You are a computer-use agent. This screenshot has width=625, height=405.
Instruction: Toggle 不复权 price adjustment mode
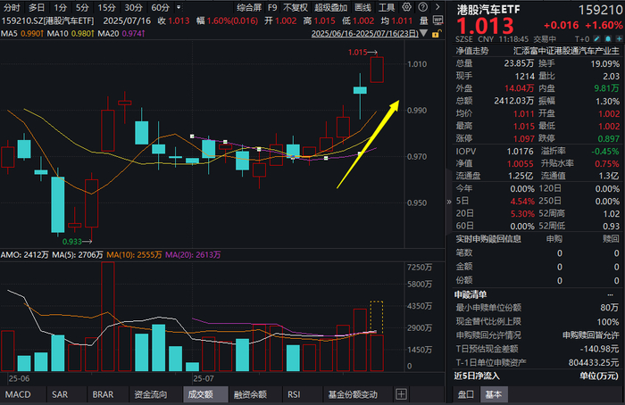(x=296, y=7)
